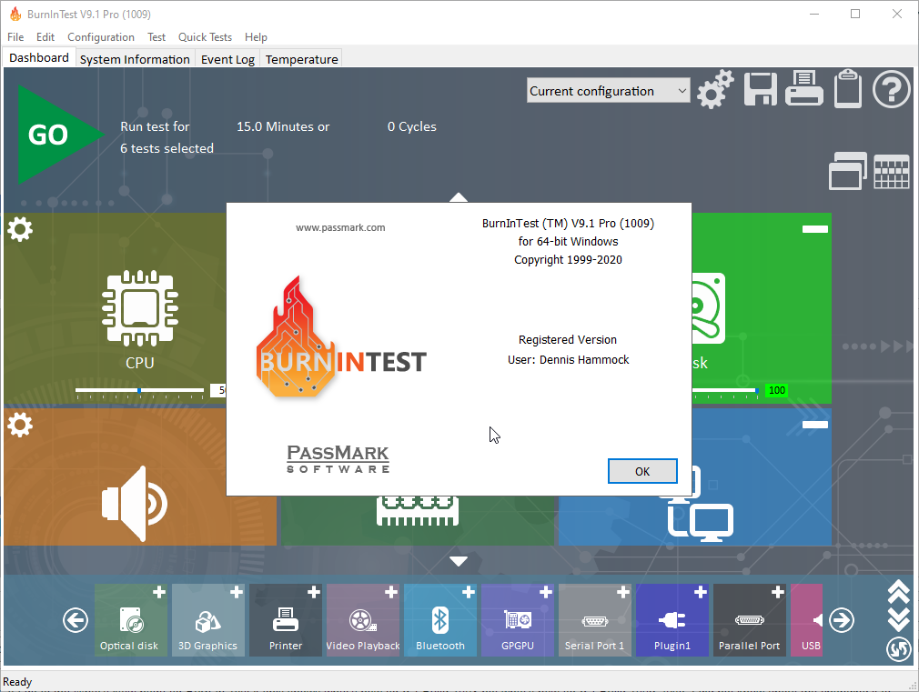The width and height of the screenshot is (919, 692).
Task: Remove Disk test with minus button
Action: tap(815, 229)
